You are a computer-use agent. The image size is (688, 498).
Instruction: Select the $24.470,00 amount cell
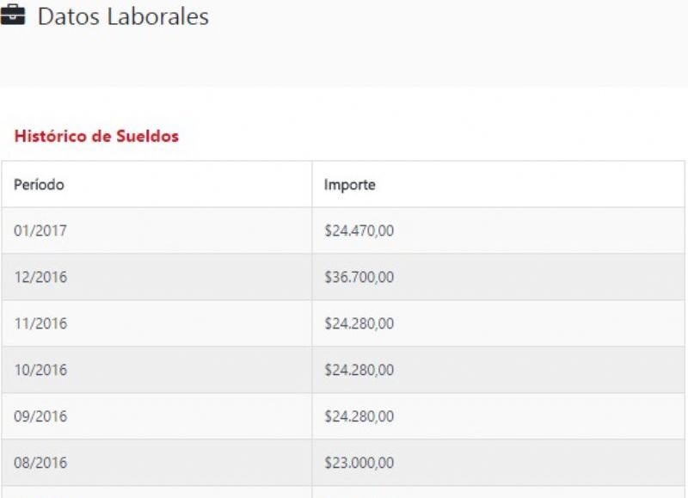click(498, 231)
